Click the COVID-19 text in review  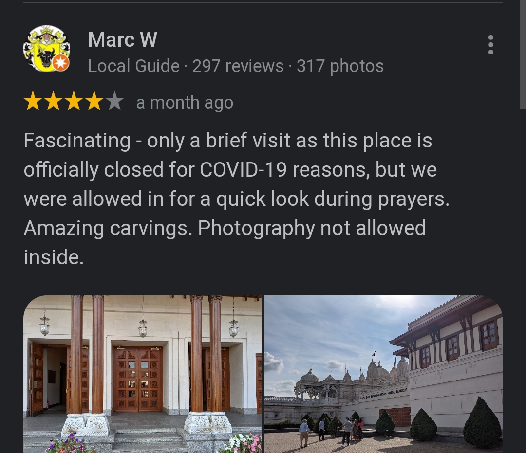tap(243, 169)
